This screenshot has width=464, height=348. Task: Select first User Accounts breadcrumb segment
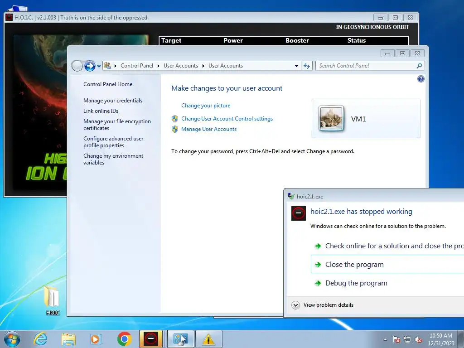tap(180, 66)
